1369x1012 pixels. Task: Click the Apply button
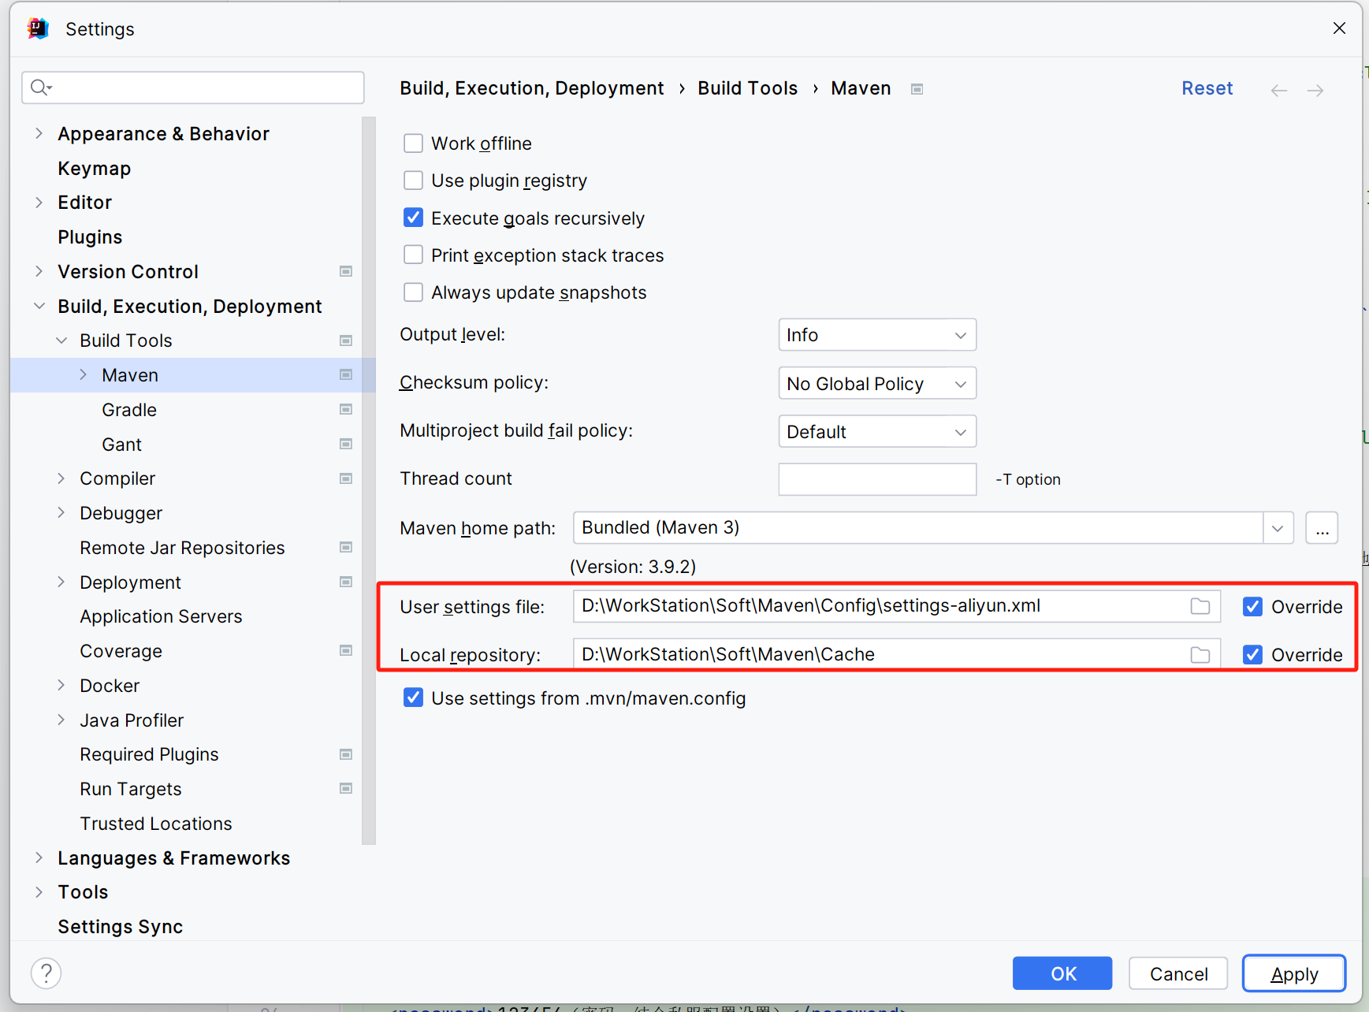click(1294, 973)
